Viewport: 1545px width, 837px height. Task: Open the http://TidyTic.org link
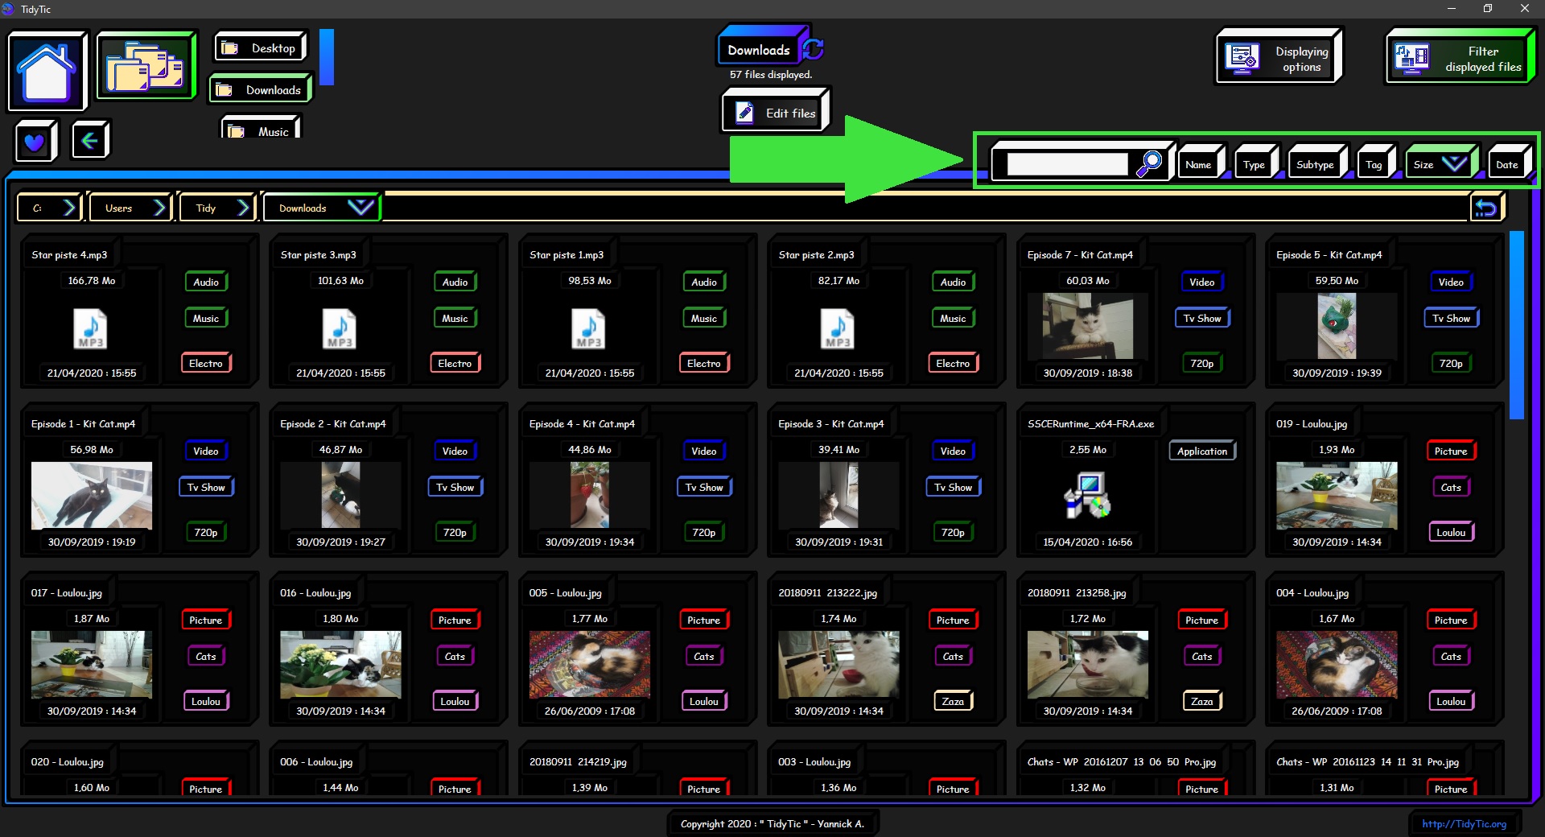click(1464, 823)
